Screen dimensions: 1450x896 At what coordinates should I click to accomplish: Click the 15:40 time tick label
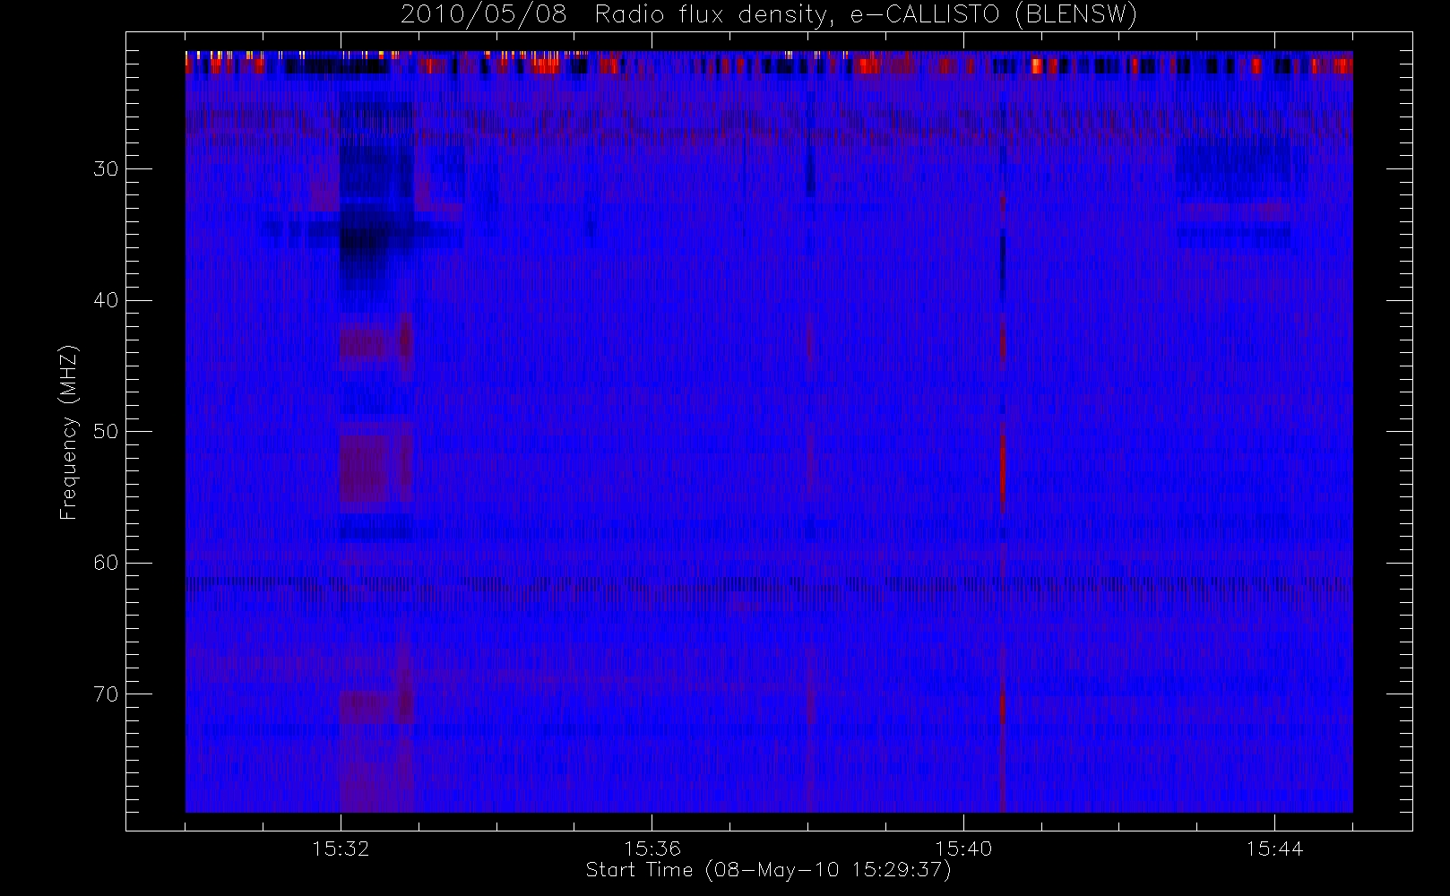point(963,848)
